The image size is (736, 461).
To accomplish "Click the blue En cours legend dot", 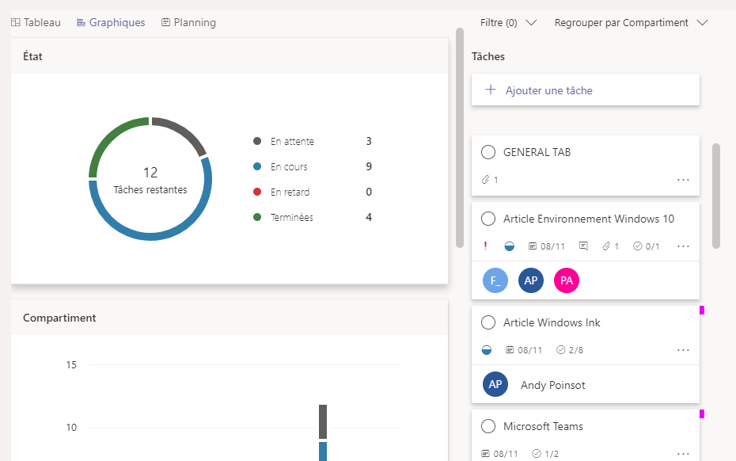I will click(x=257, y=166).
